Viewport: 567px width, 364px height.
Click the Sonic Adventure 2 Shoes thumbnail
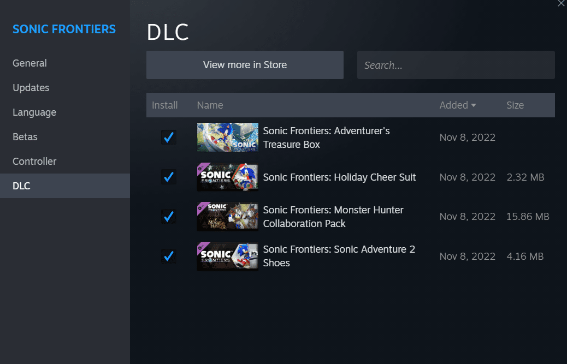tap(227, 256)
